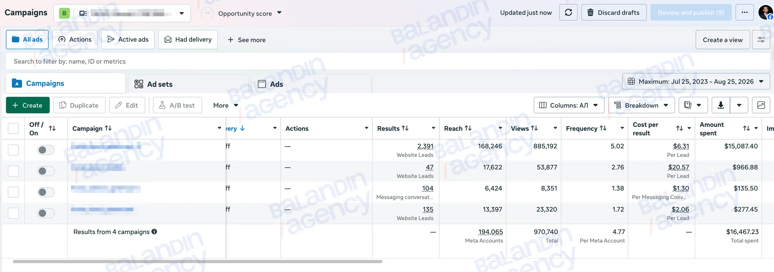Open the More actions dropdown
The image size is (774, 272).
226,105
